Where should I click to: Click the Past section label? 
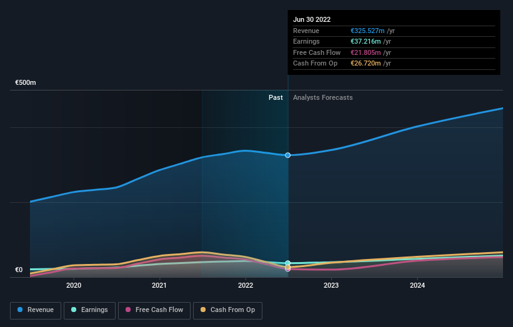point(276,98)
